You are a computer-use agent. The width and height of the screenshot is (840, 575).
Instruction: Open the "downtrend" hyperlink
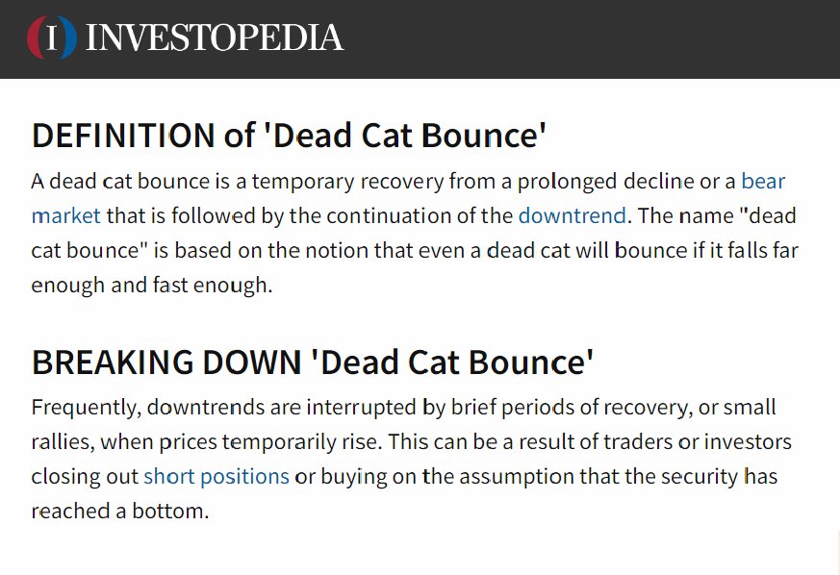tap(572, 214)
